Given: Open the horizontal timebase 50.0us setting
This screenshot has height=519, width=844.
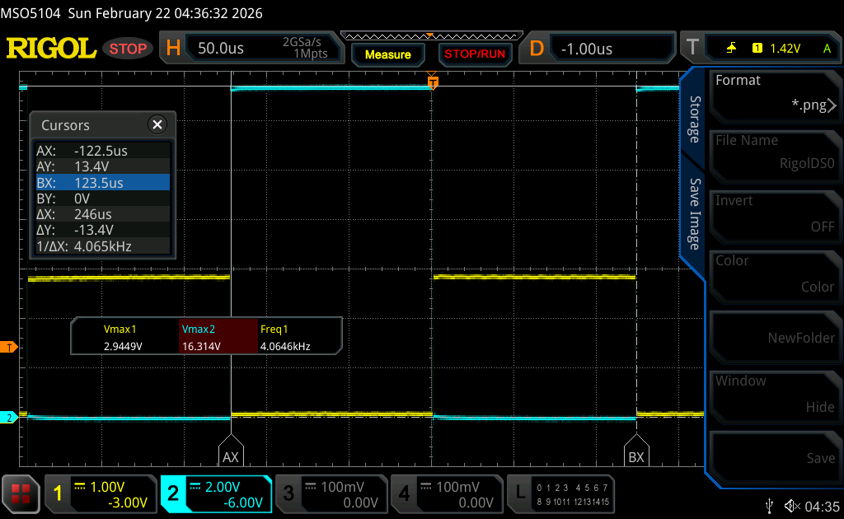Looking at the screenshot, I should [x=251, y=49].
